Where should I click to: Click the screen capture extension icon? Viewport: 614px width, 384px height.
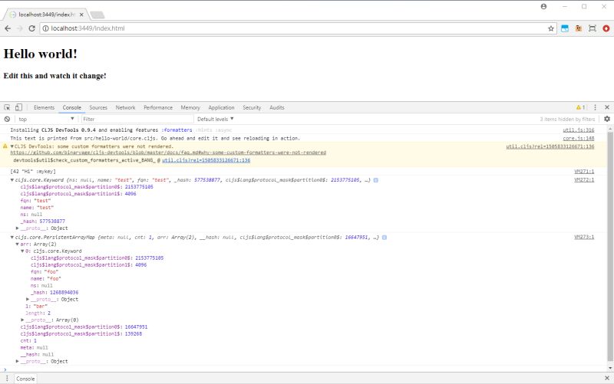pyautogui.click(x=593, y=28)
